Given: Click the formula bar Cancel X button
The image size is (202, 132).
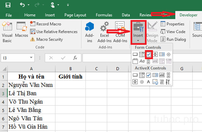Looking at the screenshot, I should click(51, 58).
